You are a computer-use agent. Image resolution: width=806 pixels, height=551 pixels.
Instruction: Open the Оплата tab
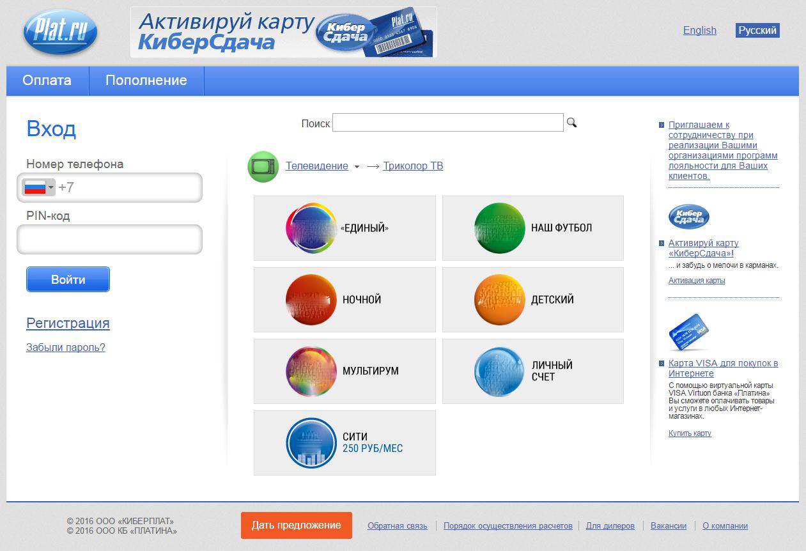tap(47, 81)
